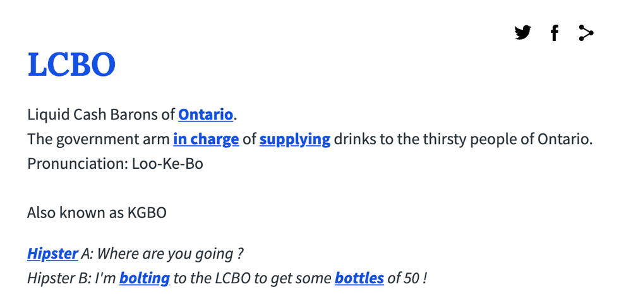The height and width of the screenshot is (306, 619).
Task: Follow the underlined Ontario link
Action: pyautogui.click(x=205, y=114)
